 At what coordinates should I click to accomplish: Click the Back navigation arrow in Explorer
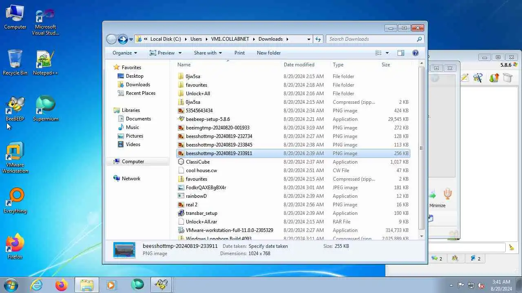[x=111, y=39]
